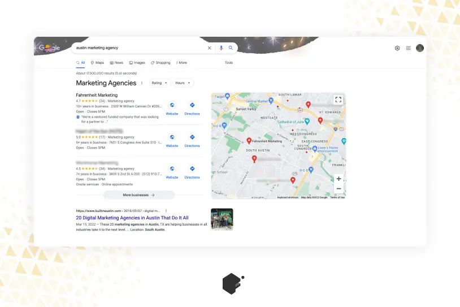
Task: Click the builtinaustin.com result thumbnail
Action: click(x=222, y=219)
